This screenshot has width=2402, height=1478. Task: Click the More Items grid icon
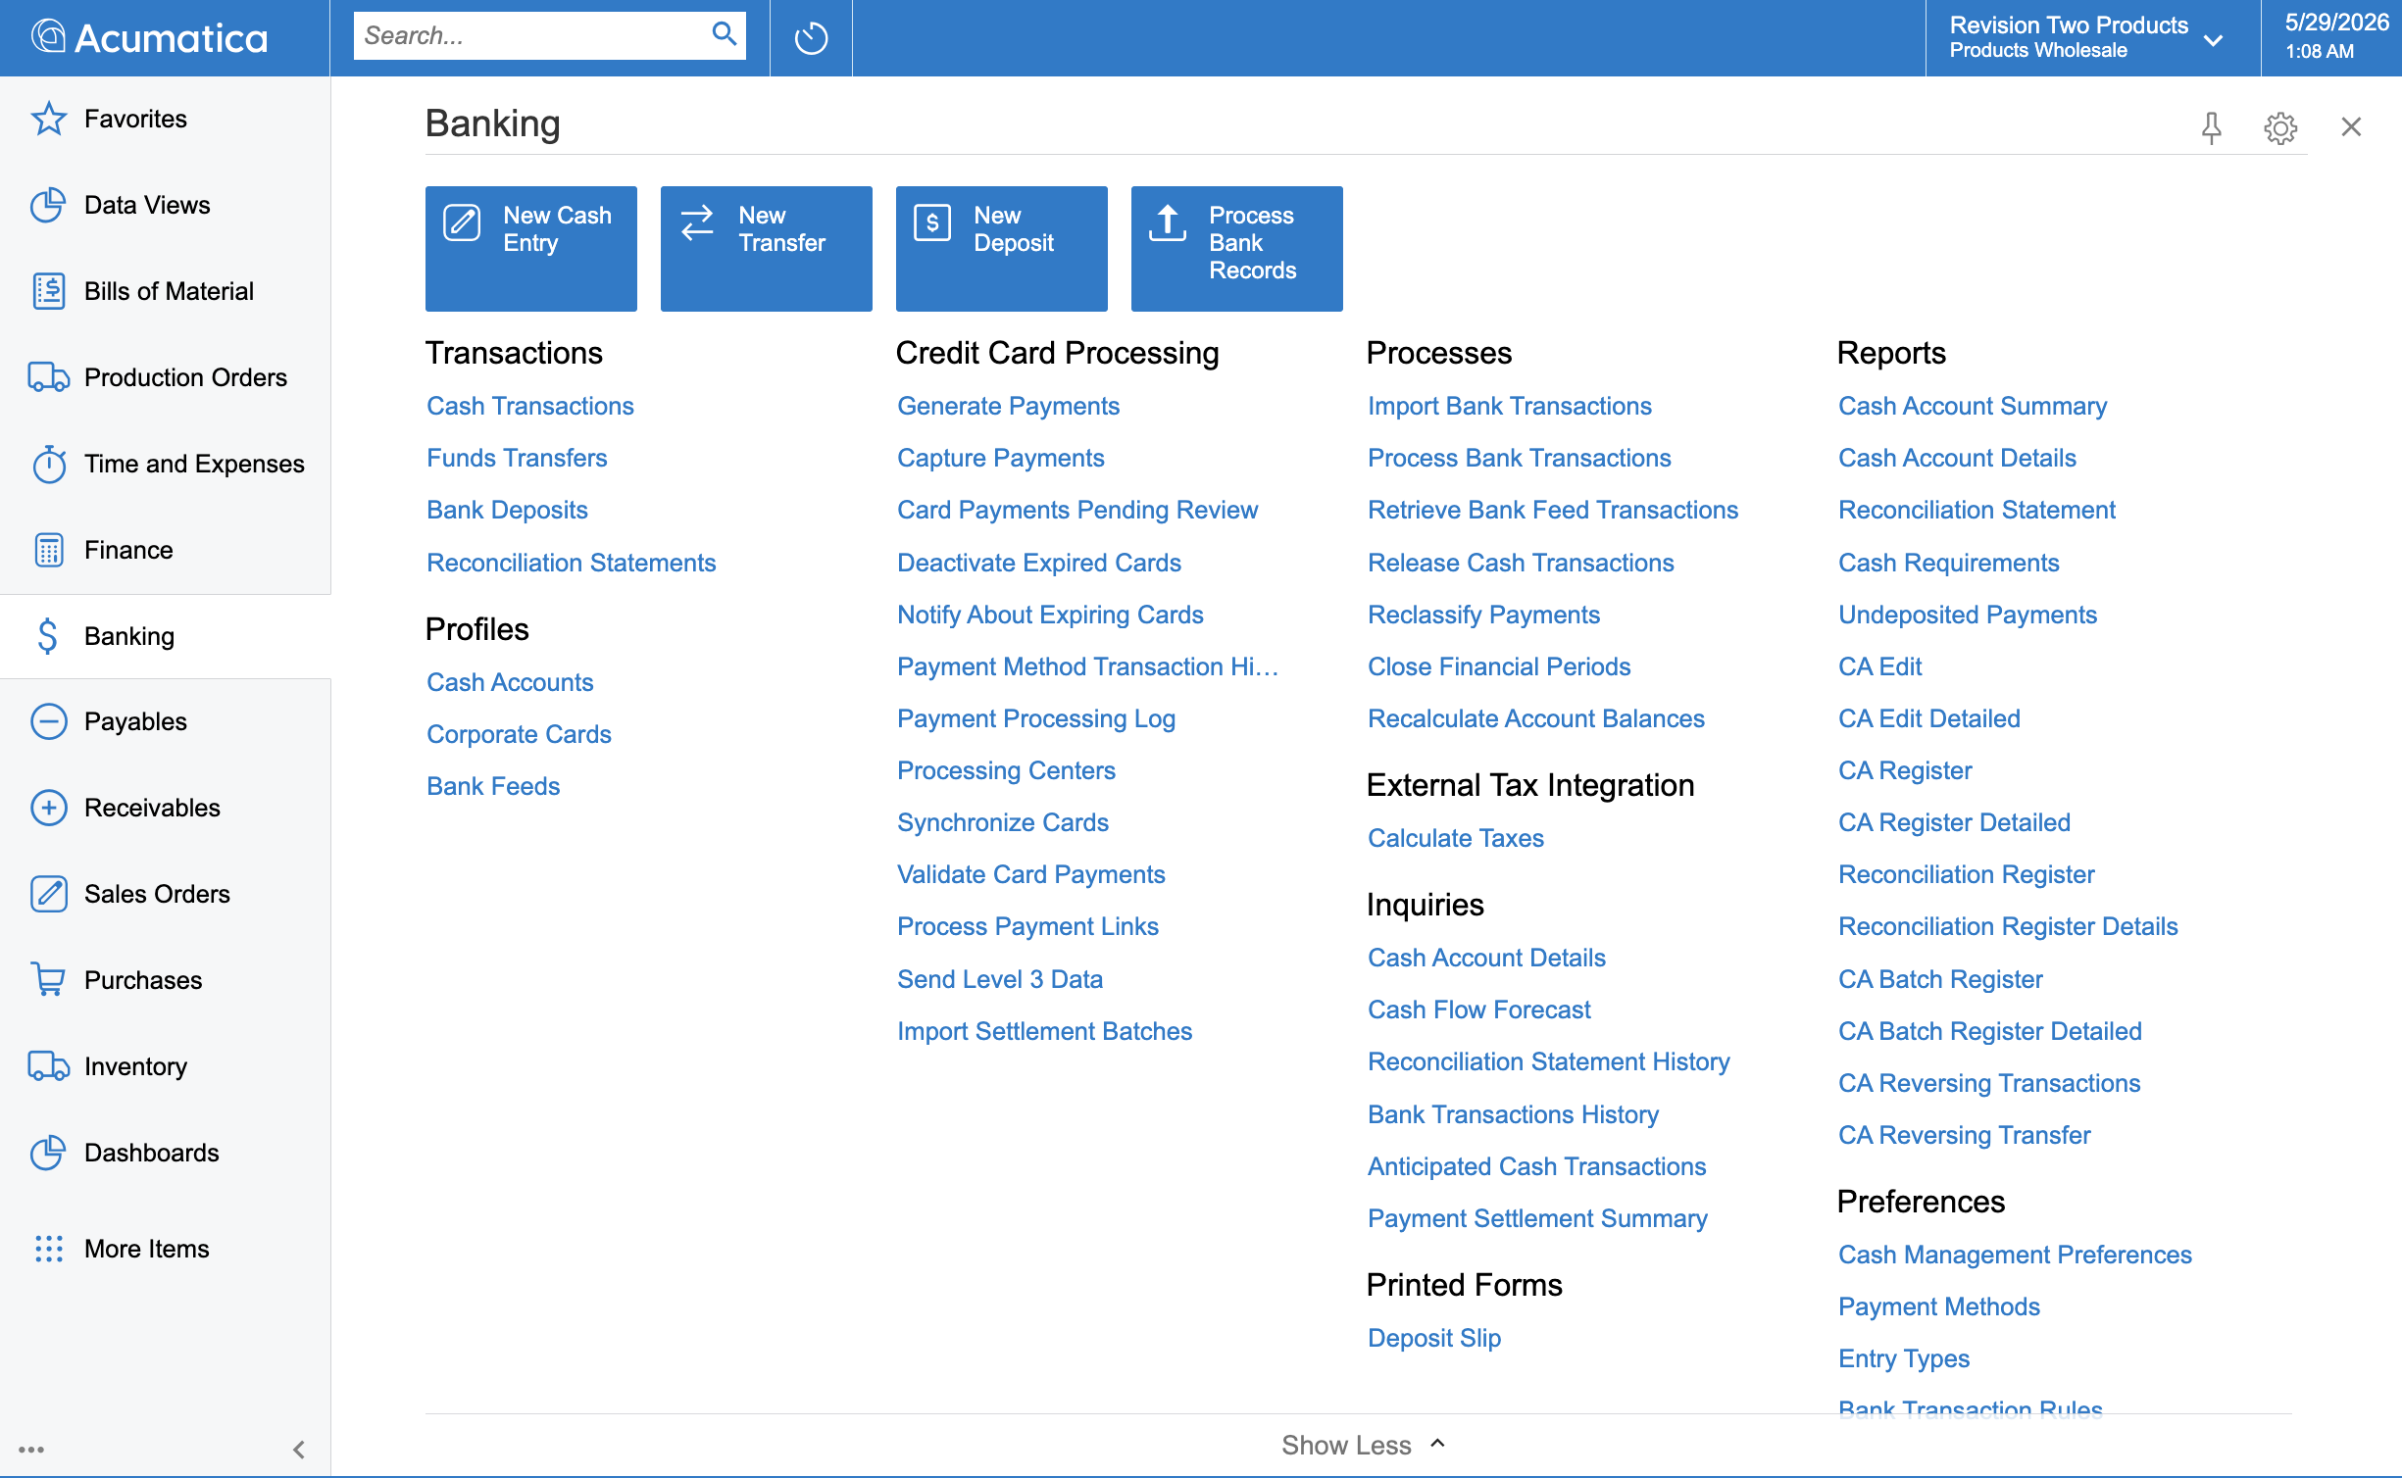tap(48, 1249)
